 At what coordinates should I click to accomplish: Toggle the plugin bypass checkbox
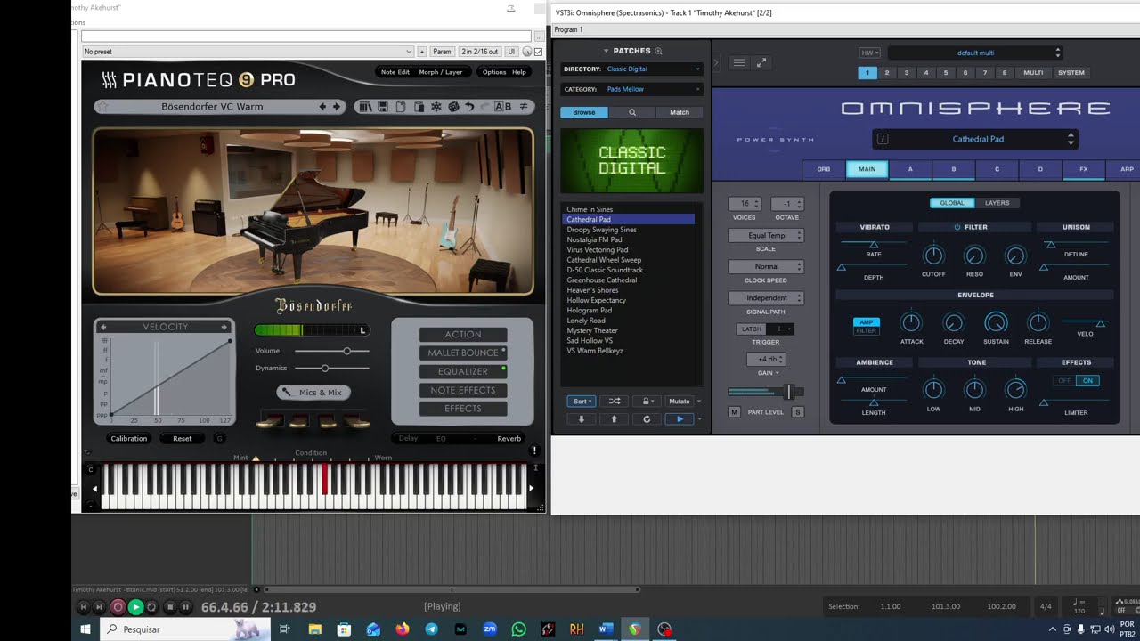[x=538, y=52]
